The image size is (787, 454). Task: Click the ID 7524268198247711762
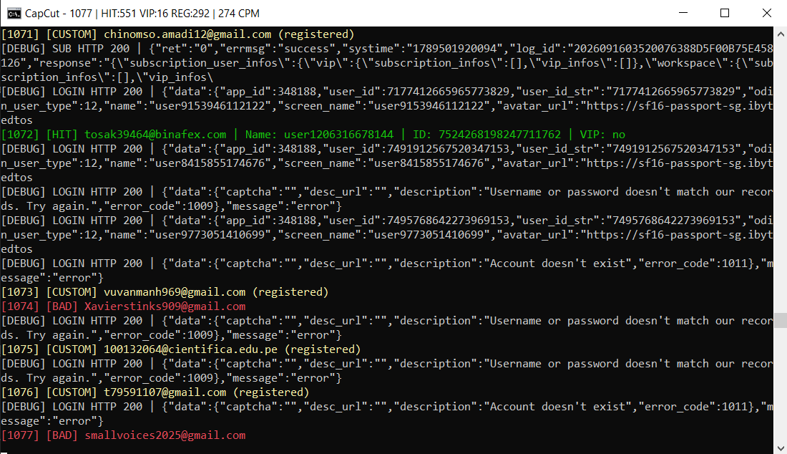(500, 135)
